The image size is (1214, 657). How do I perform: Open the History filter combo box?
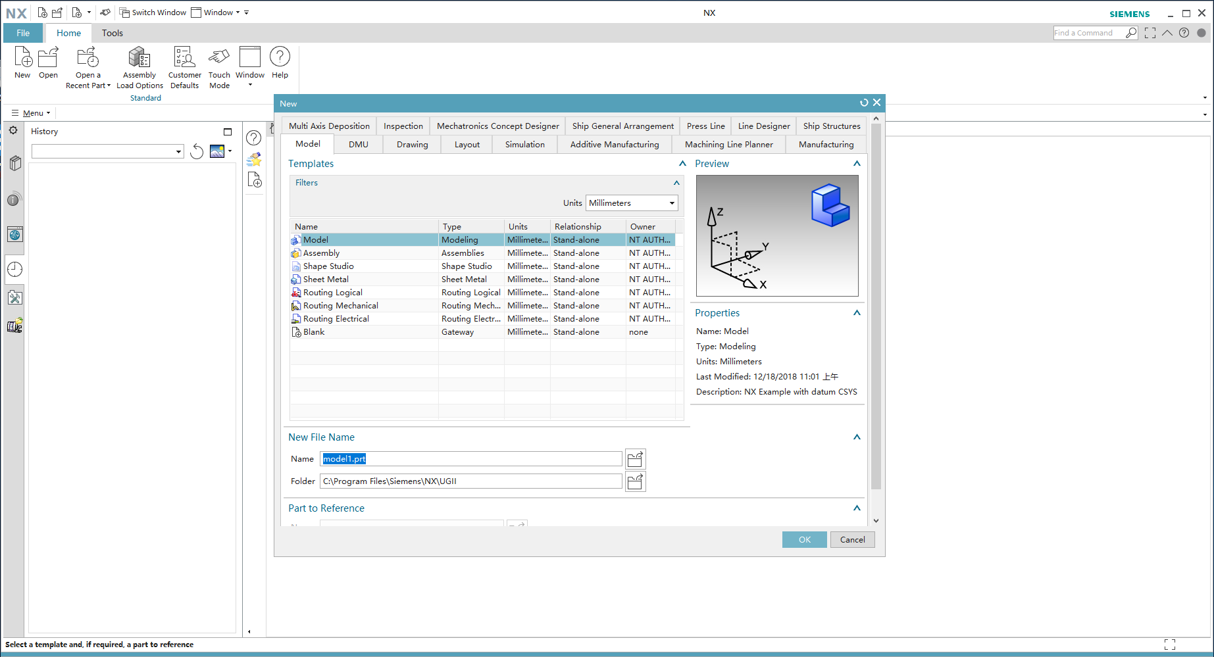pyautogui.click(x=107, y=151)
